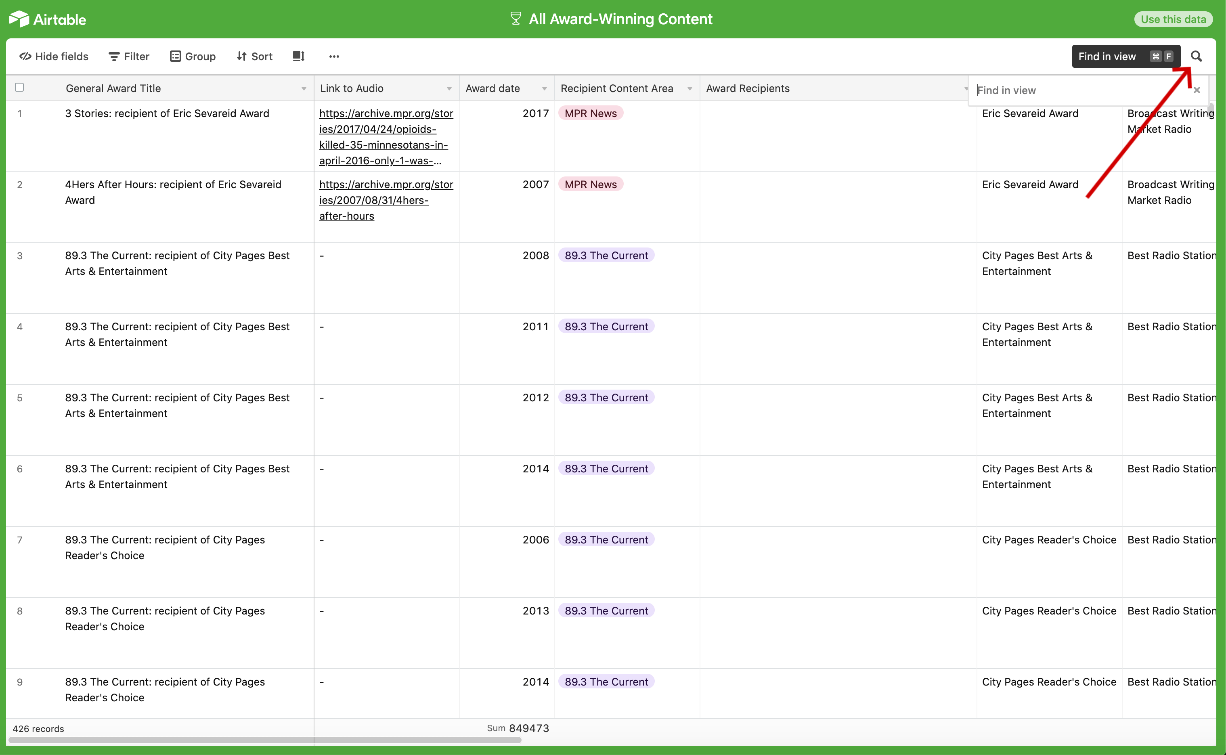Open General Award Title column dropdown
The image size is (1226, 755).
pyautogui.click(x=304, y=88)
